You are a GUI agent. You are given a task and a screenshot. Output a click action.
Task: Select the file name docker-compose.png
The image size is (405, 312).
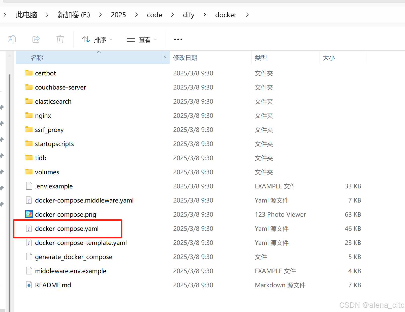66,214
